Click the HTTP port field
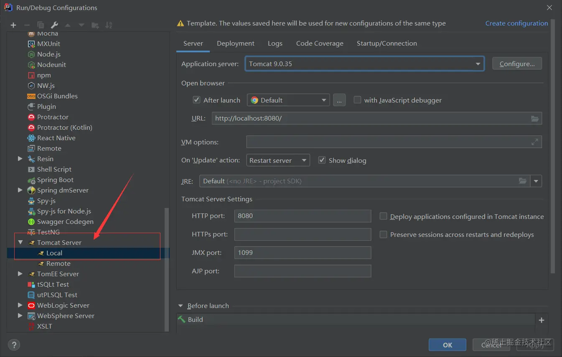Viewport: 562px width, 357px height. [x=303, y=216]
